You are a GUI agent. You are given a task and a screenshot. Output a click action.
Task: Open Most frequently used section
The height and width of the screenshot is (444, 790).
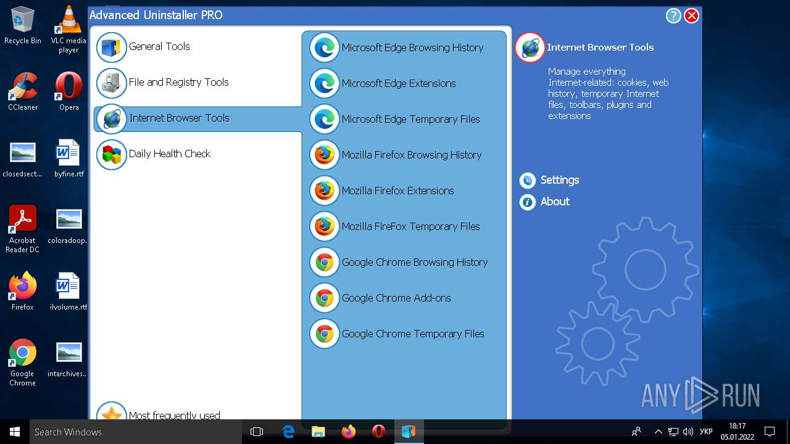click(175, 415)
